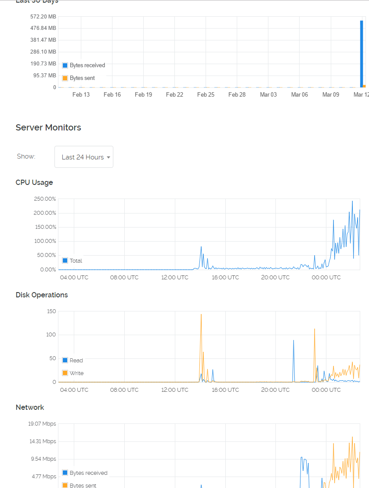Toggle Bytes received legend in 30-day traffic chart
Viewport: 369px width, 488px height.
(84, 65)
